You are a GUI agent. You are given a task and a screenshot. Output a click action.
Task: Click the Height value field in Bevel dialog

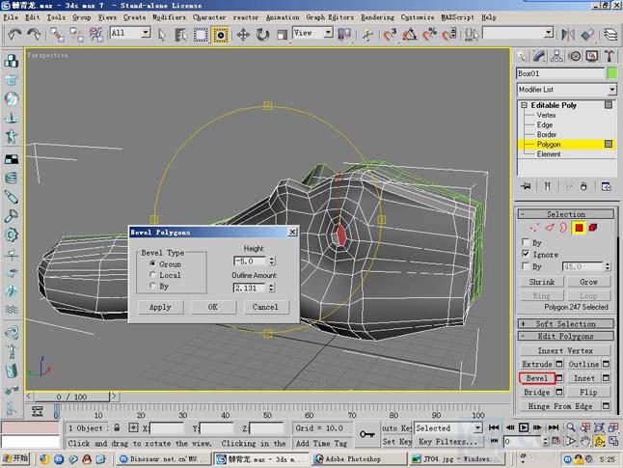click(x=251, y=262)
